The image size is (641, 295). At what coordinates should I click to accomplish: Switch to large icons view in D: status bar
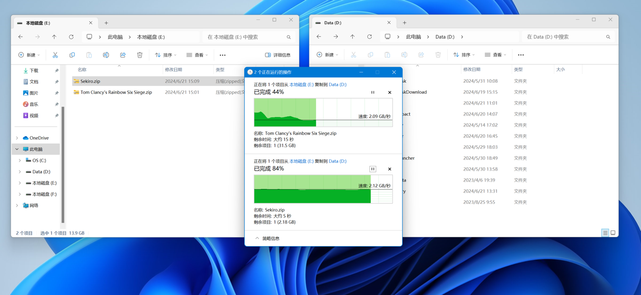pos(613,232)
